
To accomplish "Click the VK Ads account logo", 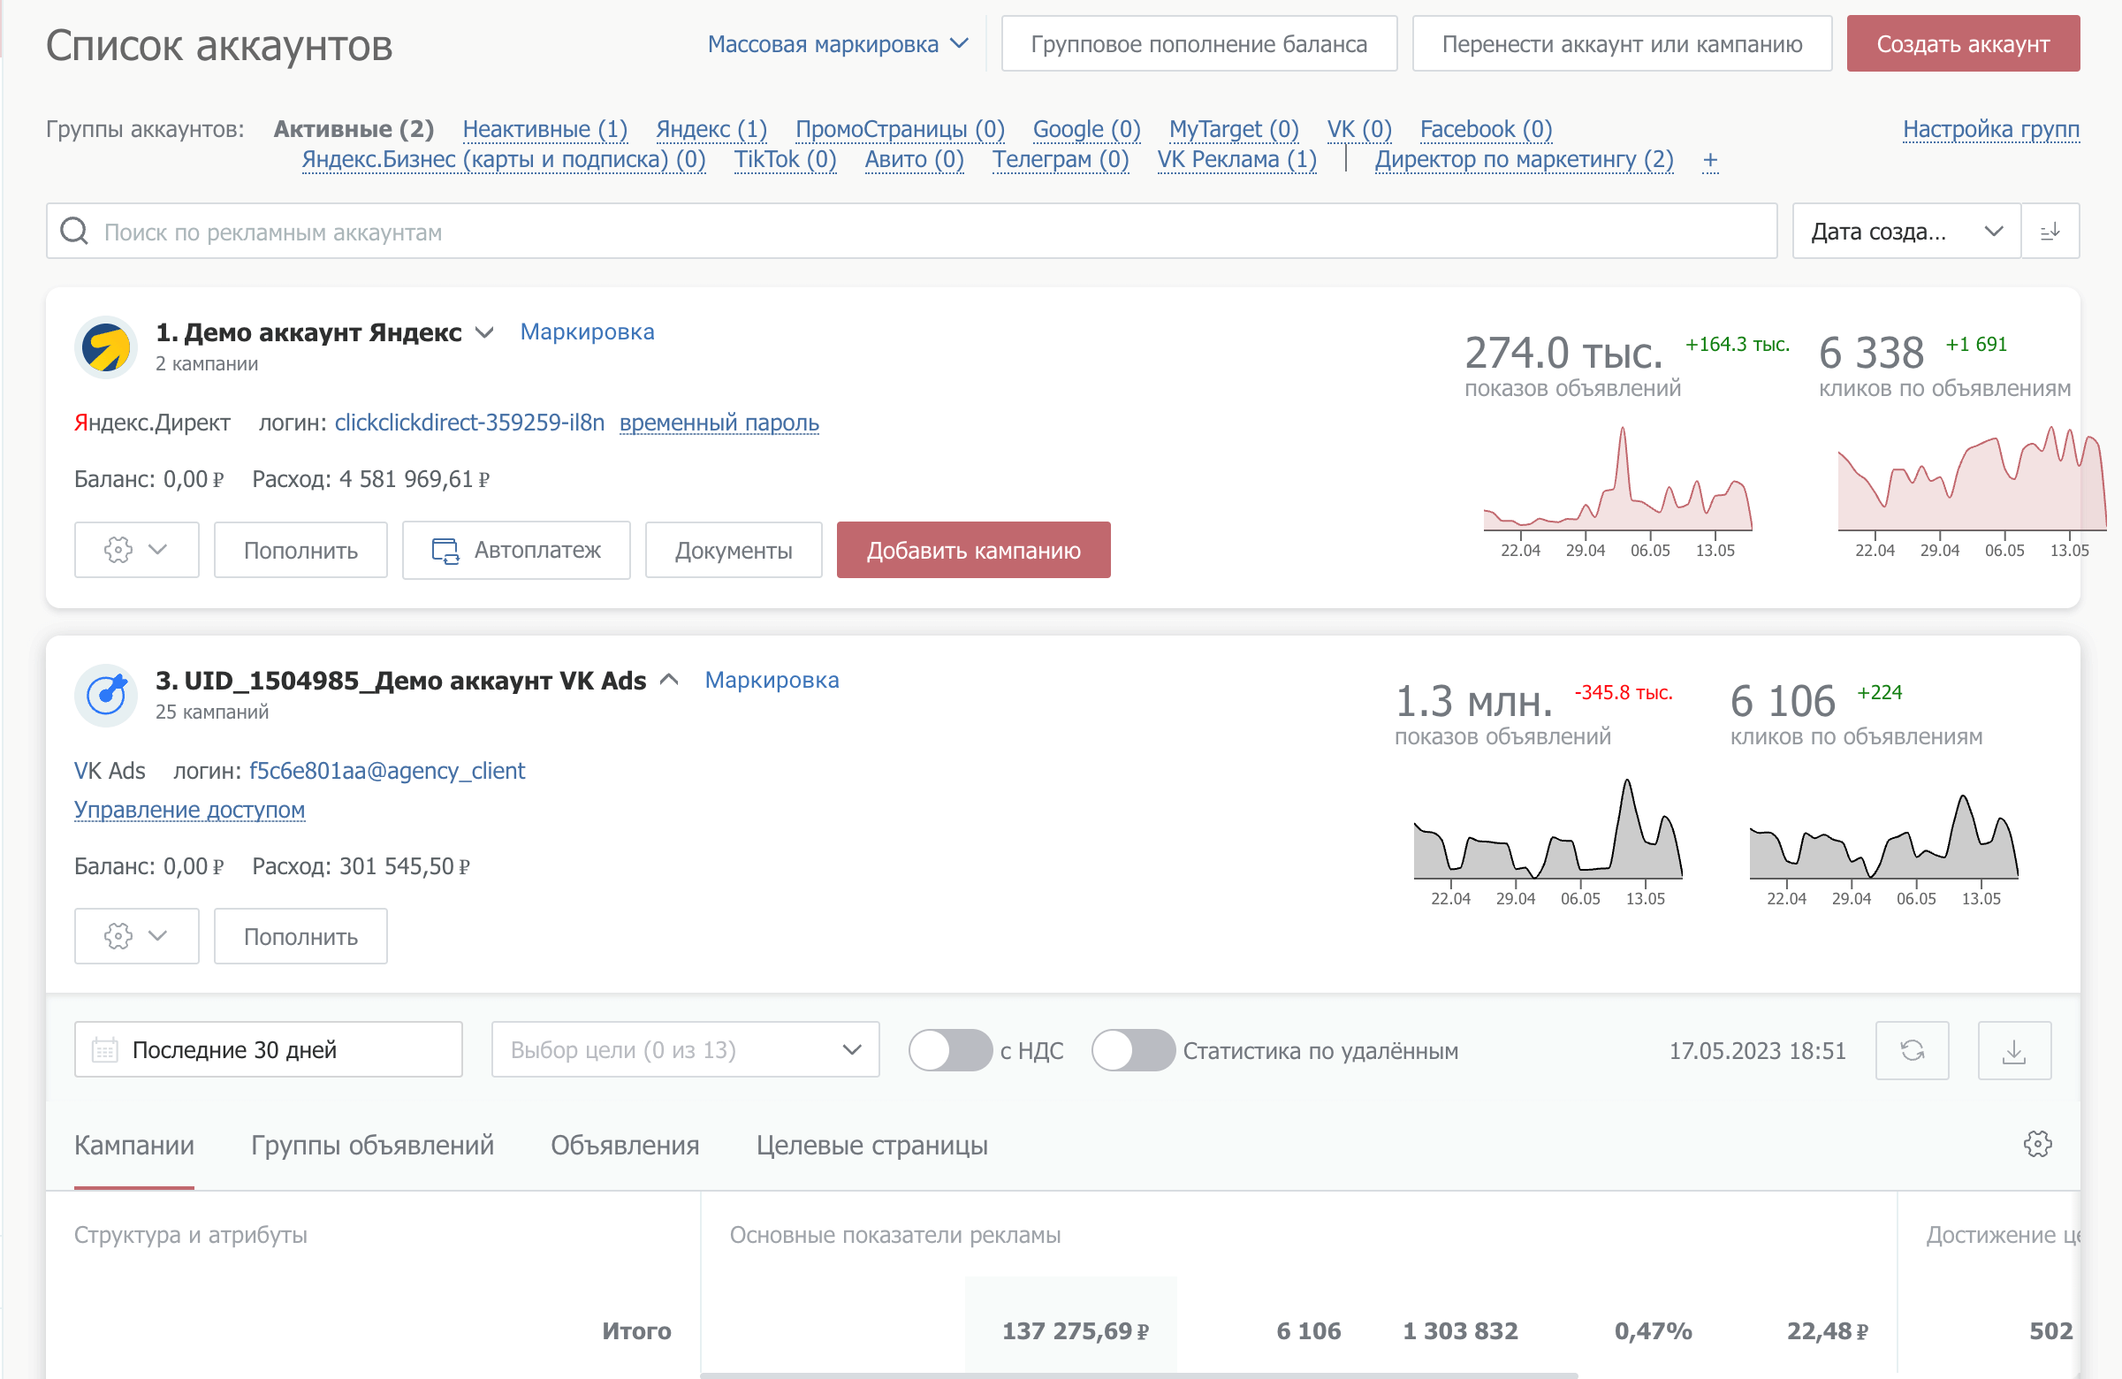I will tap(106, 696).
